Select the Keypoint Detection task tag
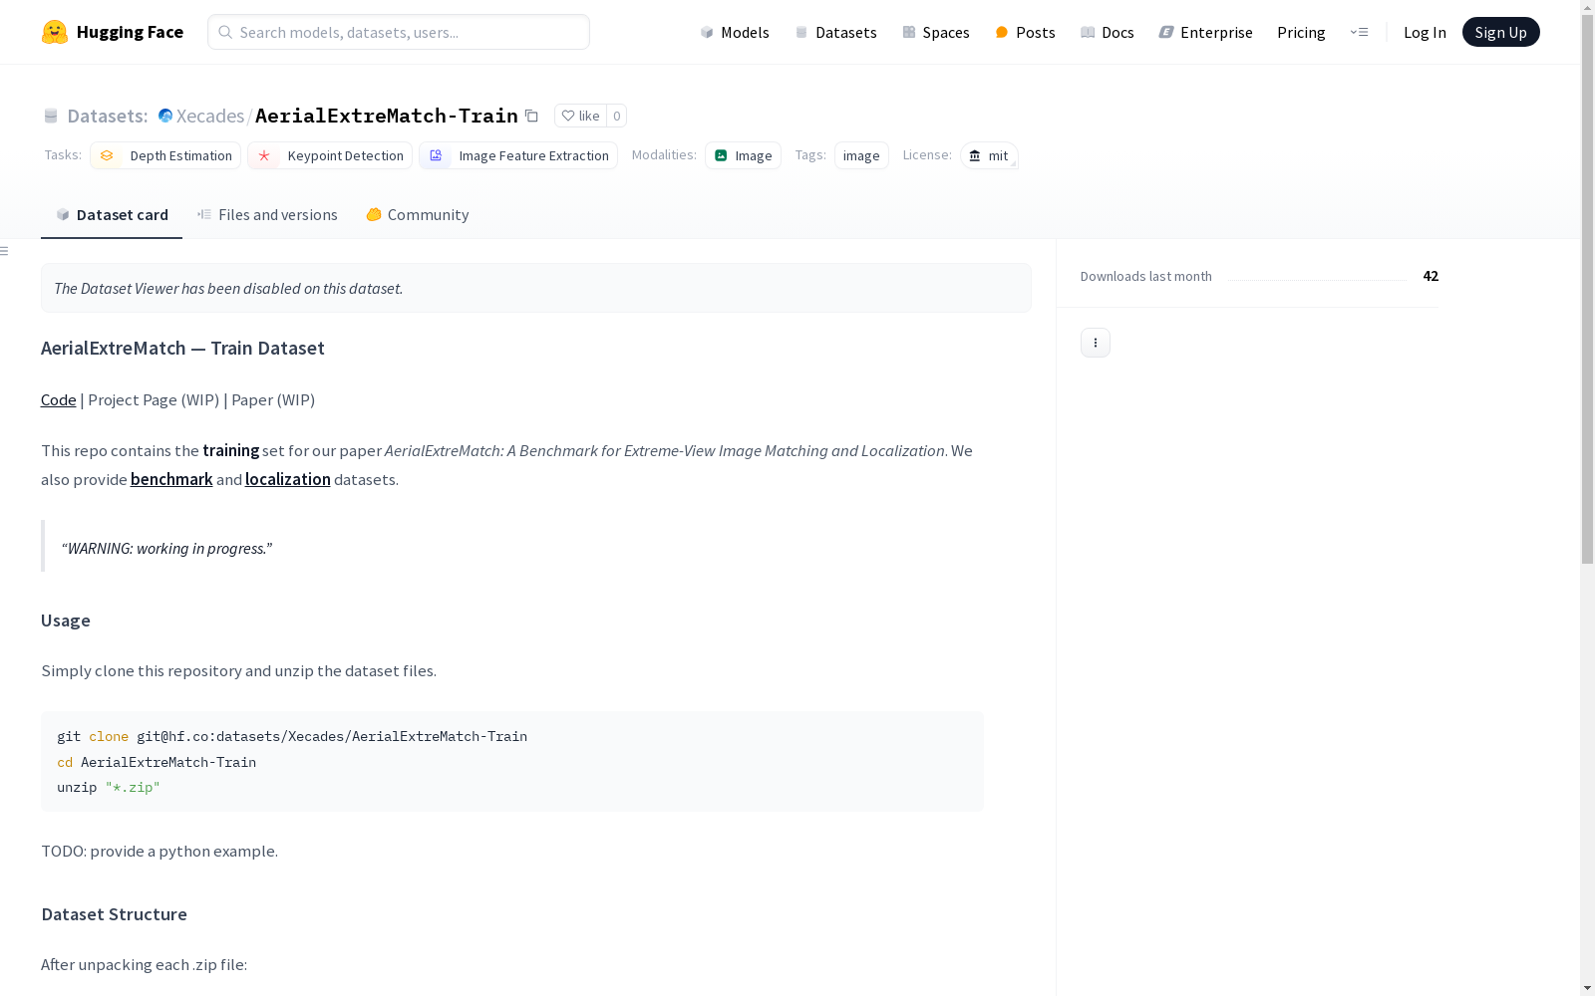This screenshot has height=996, width=1595. click(330, 155)
